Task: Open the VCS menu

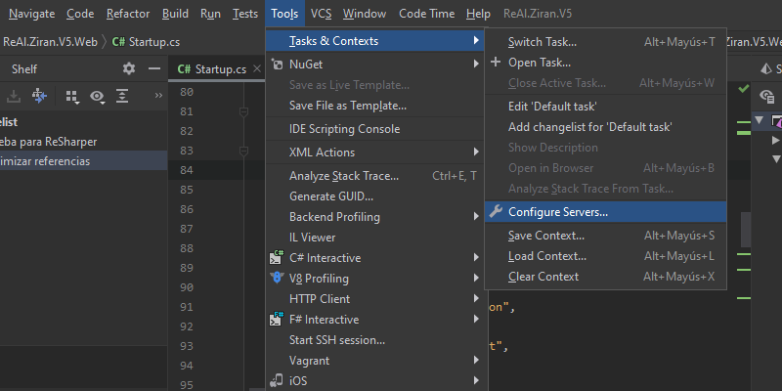Action: pyautogui.click(x=321, y=14)
